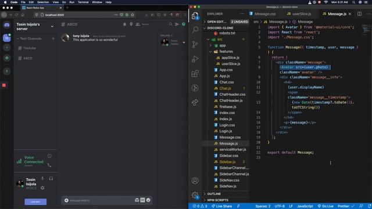Click the pinned location icon in chat header
The image size is (372, 209).
(x=131, y=24)
